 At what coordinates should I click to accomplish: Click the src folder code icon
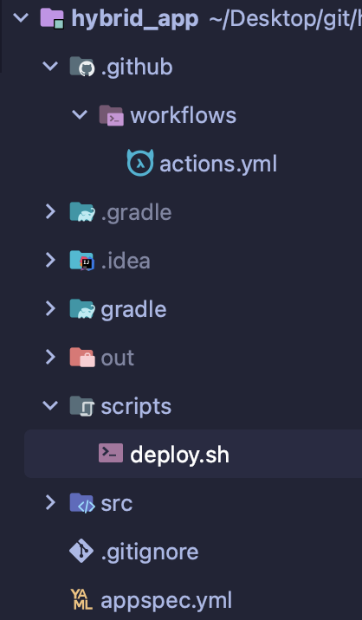pos(82,503)
